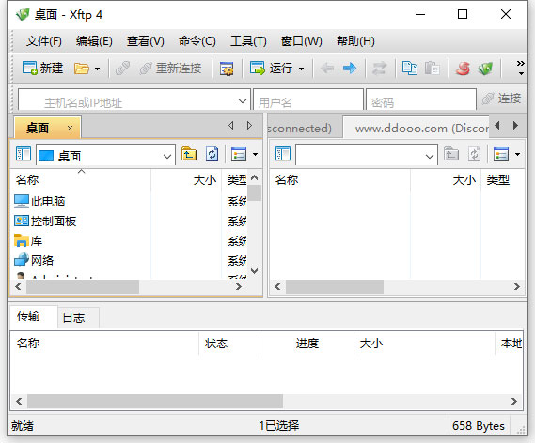Click the username (用户名) field
Image resolution: width=535 pixels, height=443 pixels.
(308, 100)
